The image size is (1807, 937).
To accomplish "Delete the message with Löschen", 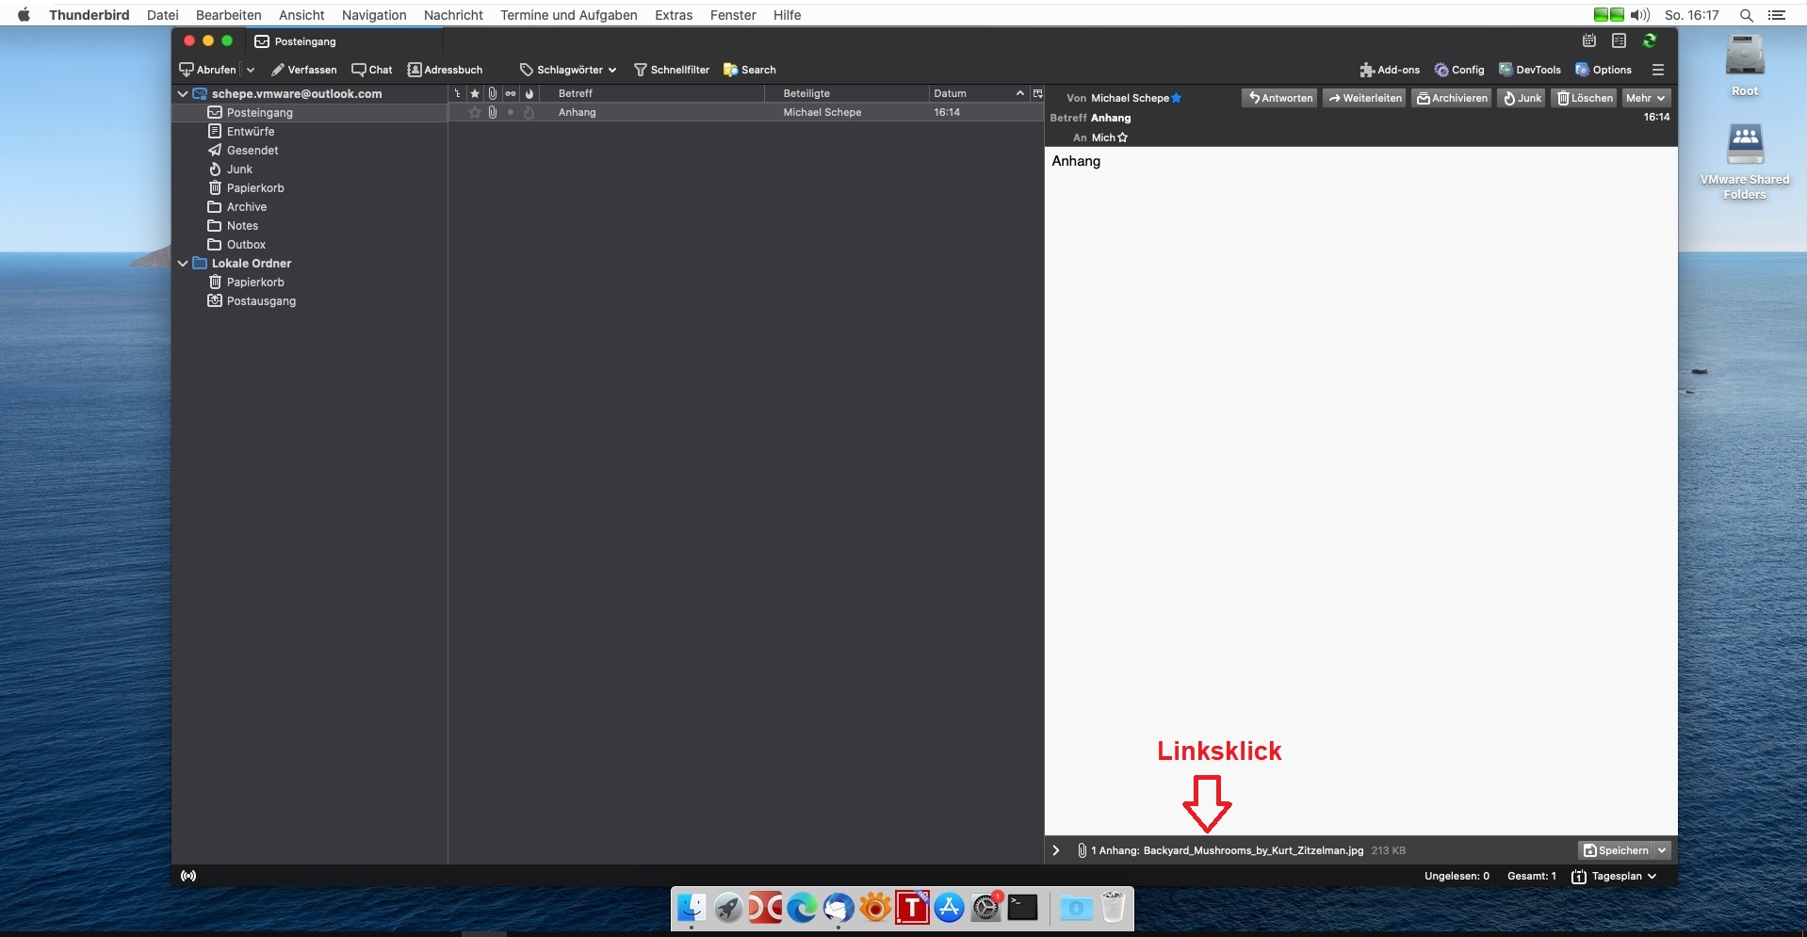I will 1585,98.
